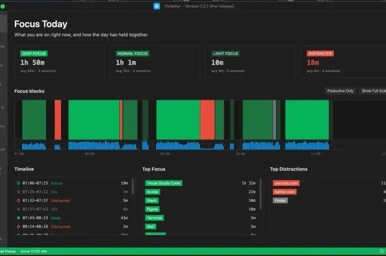Screen dimensions: 386x256
Task: Select the Mail entry in Top Focus
Action: coord(151,226)
